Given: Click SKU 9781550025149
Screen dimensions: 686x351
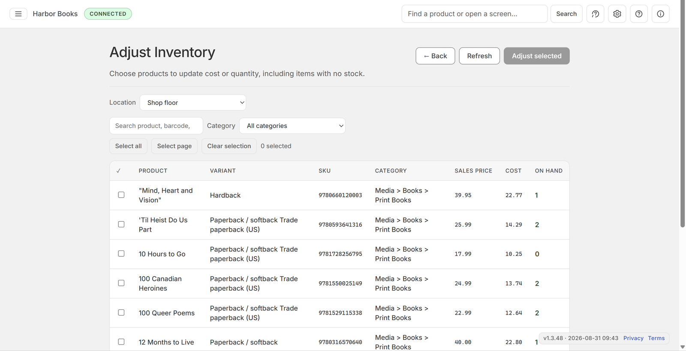Looking at the screenshot, I should coord(340,283).
